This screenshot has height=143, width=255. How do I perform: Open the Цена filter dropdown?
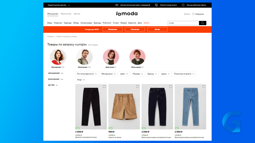[x=165, y=74]
